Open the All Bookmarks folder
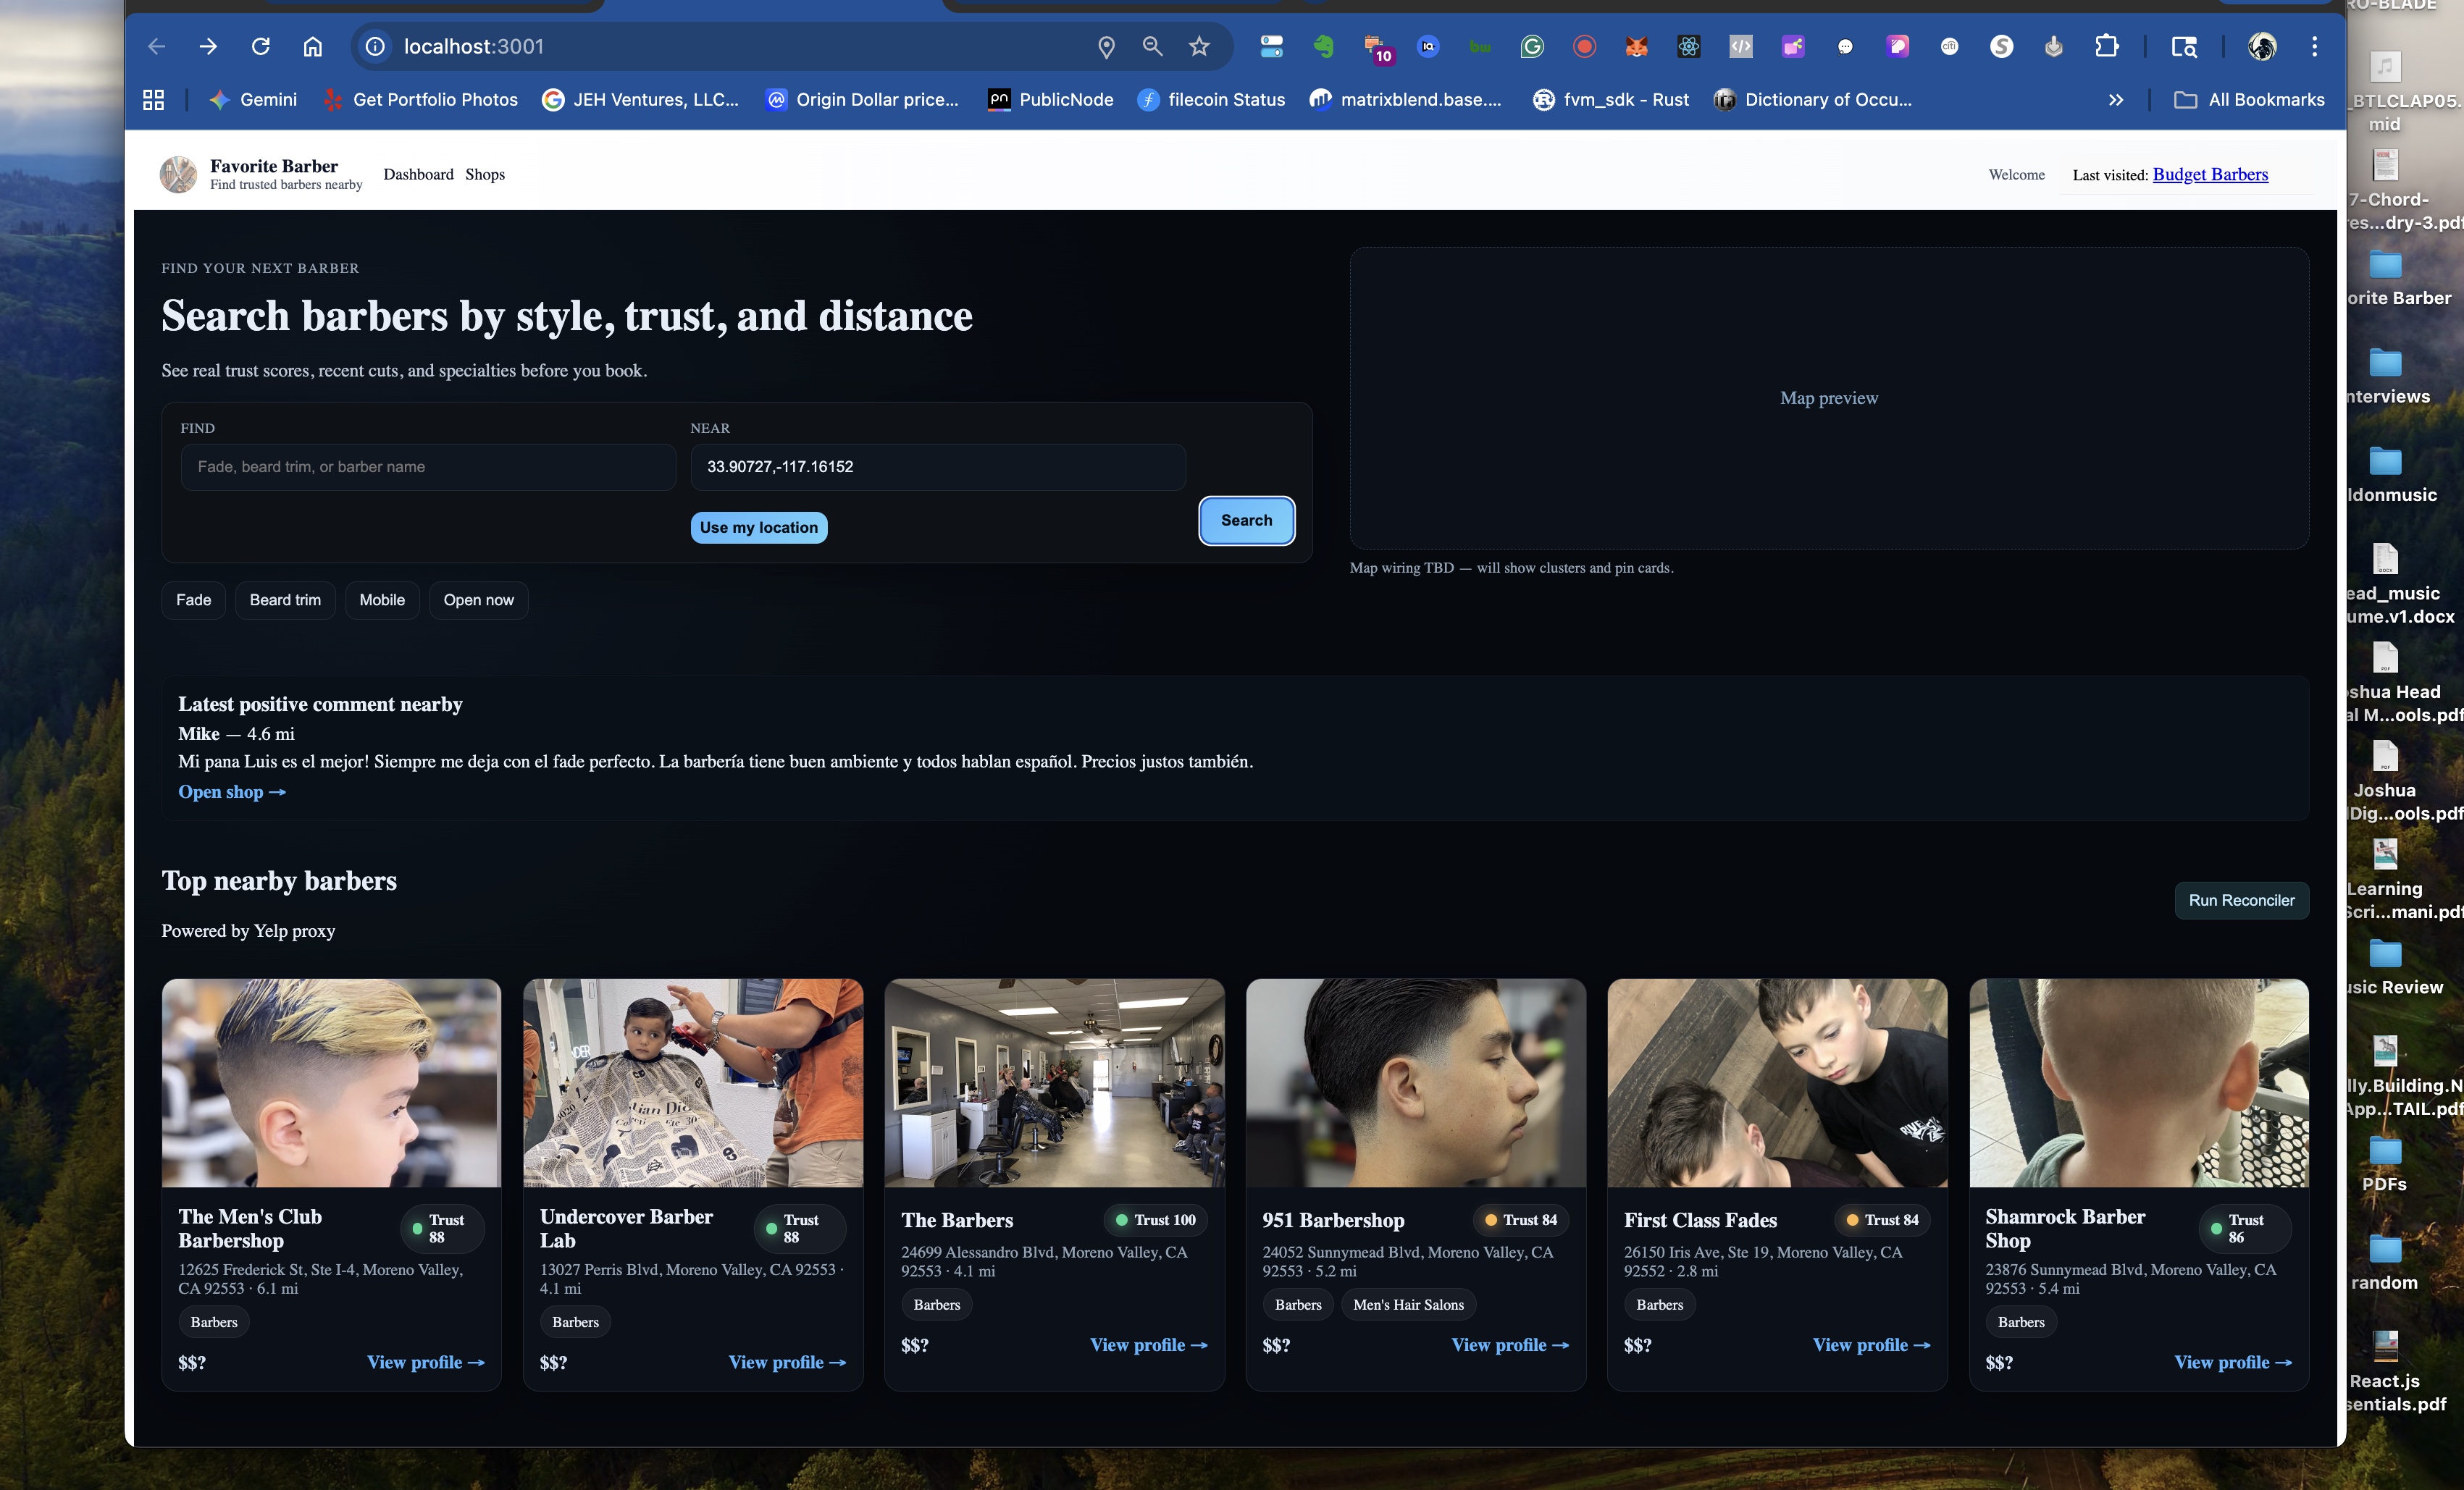 point(2249,100)
